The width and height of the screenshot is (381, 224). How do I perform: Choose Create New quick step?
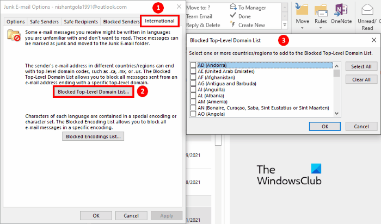[x=247, y=25]
